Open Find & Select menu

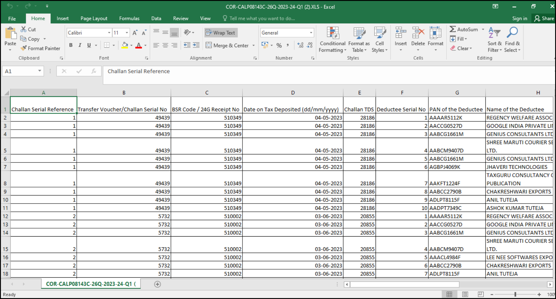click(x=512, y=39)
